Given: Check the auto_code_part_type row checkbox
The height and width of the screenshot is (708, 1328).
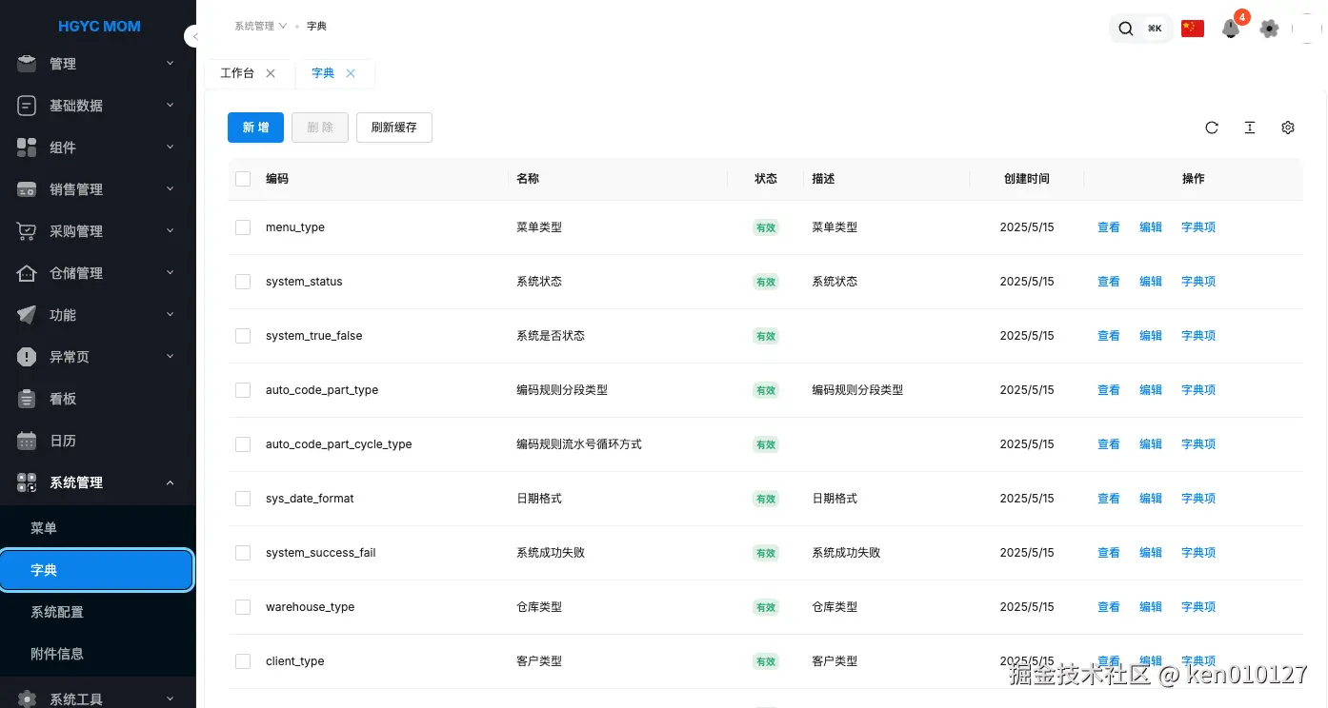Looking at the screenshot, I should click(x=243, y=390).
